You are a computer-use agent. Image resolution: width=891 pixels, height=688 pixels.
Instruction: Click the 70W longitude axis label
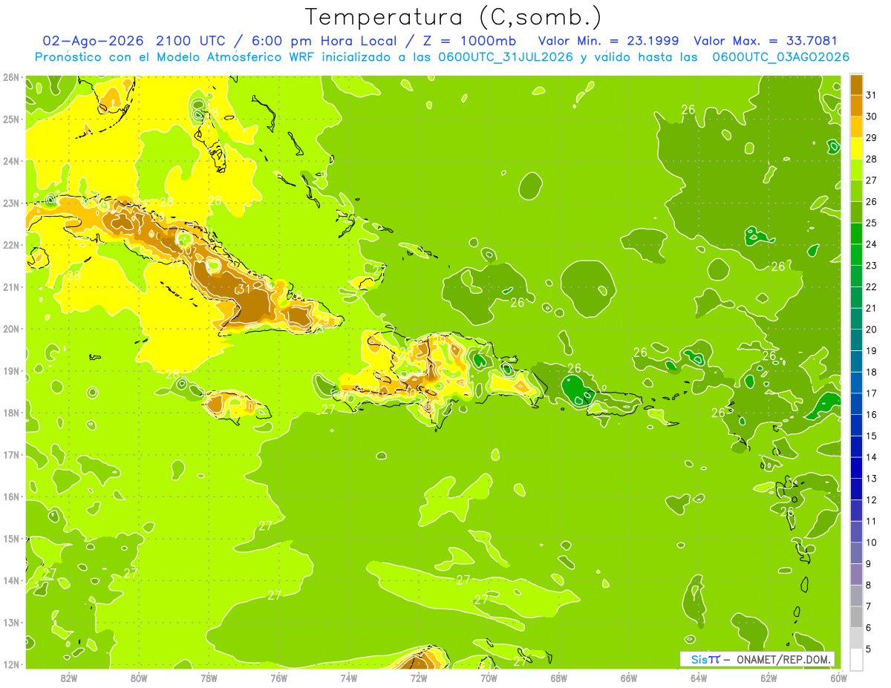pos(489,678)
